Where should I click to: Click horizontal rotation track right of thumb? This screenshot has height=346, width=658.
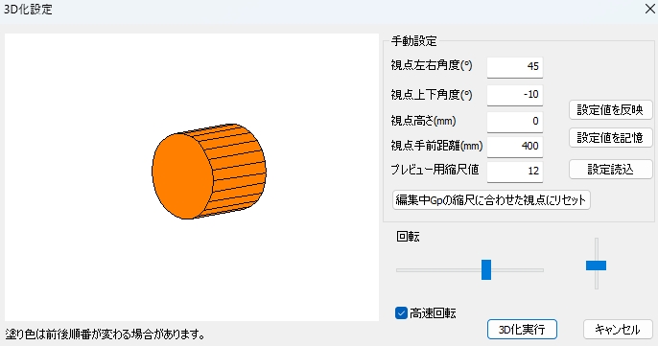click(517, 270)
